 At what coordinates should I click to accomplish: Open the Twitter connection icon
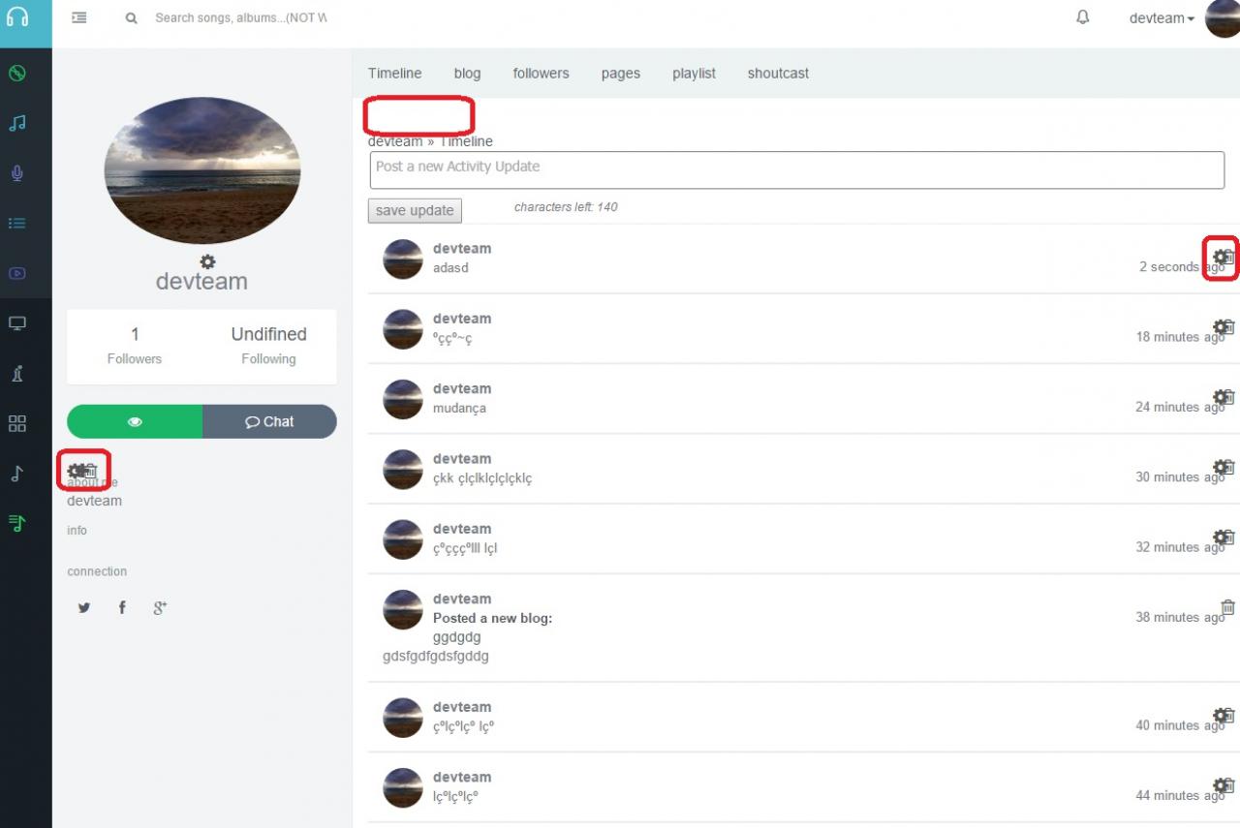(x=84, y=607)
